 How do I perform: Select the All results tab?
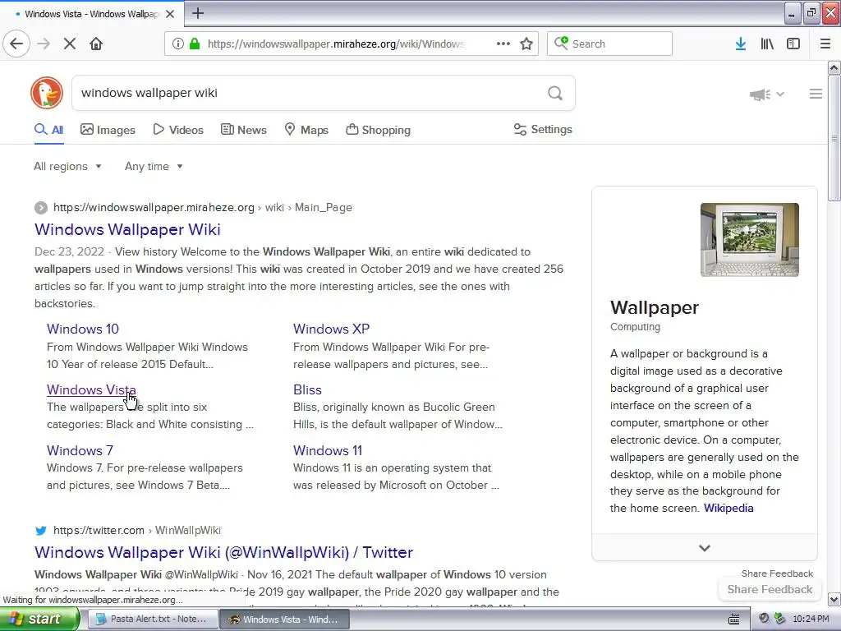pos(48,130)
